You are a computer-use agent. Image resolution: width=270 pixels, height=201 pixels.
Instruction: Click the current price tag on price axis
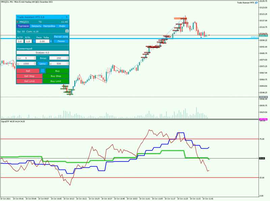point(263,35)
